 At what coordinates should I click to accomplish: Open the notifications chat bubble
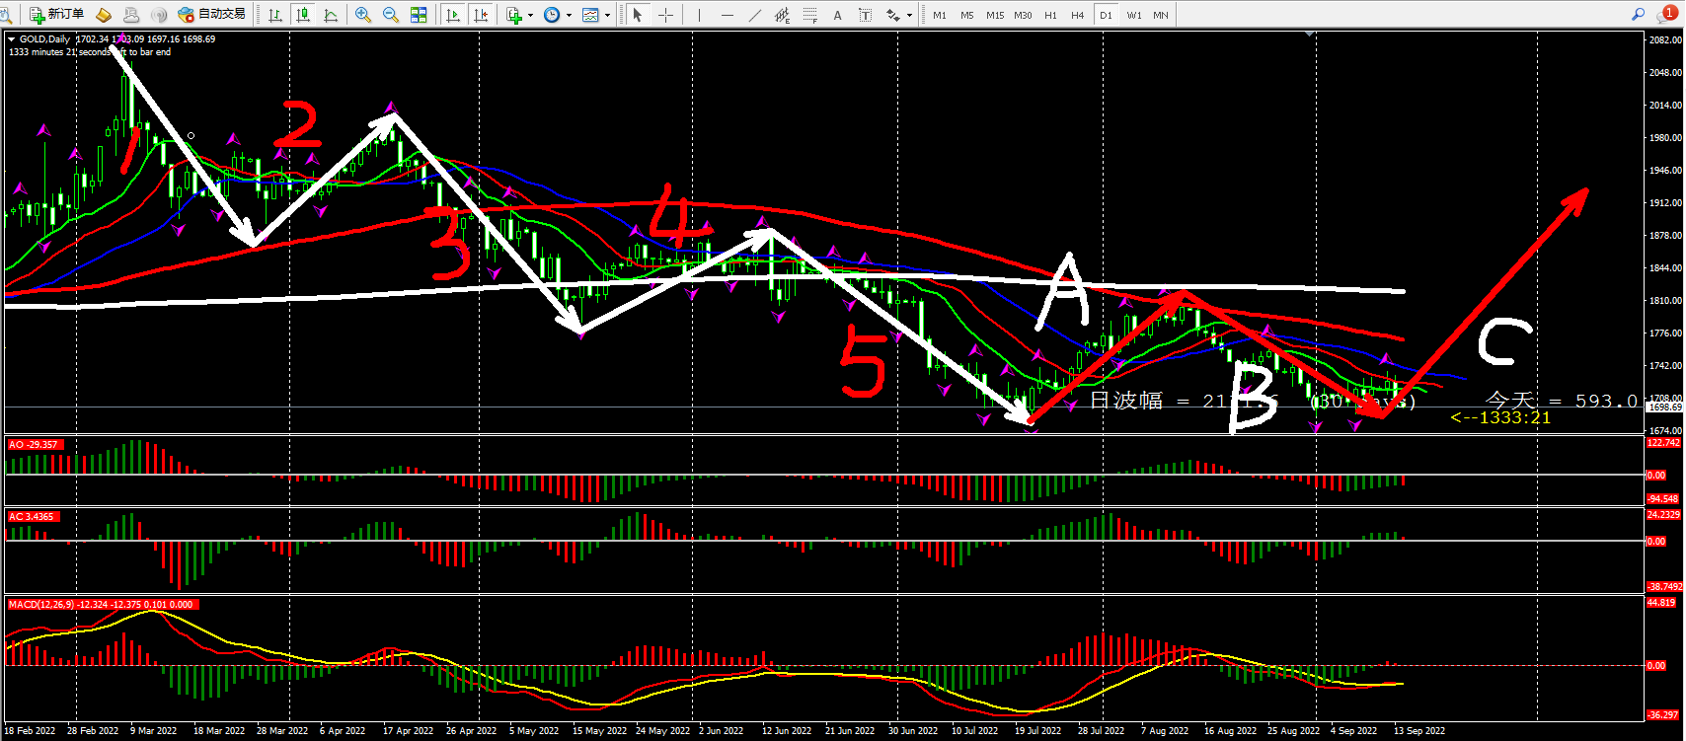[x=1668, y=14]
